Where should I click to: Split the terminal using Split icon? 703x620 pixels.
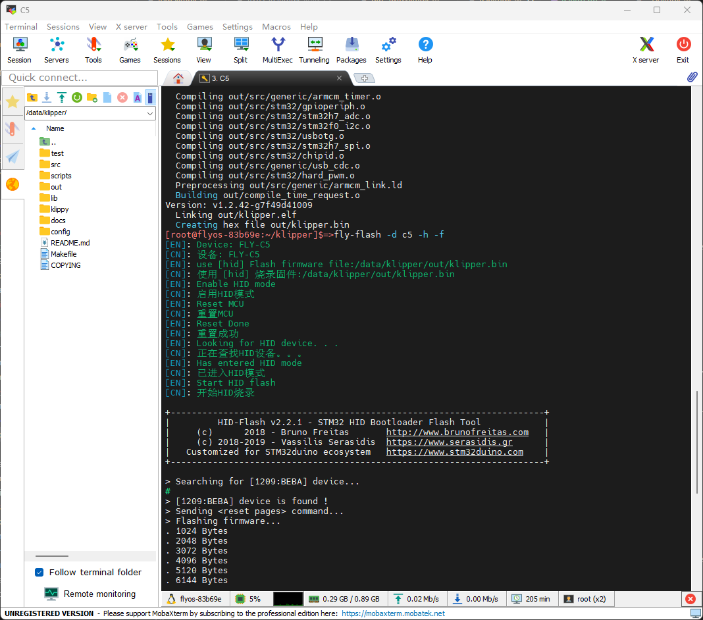(241, 50)
